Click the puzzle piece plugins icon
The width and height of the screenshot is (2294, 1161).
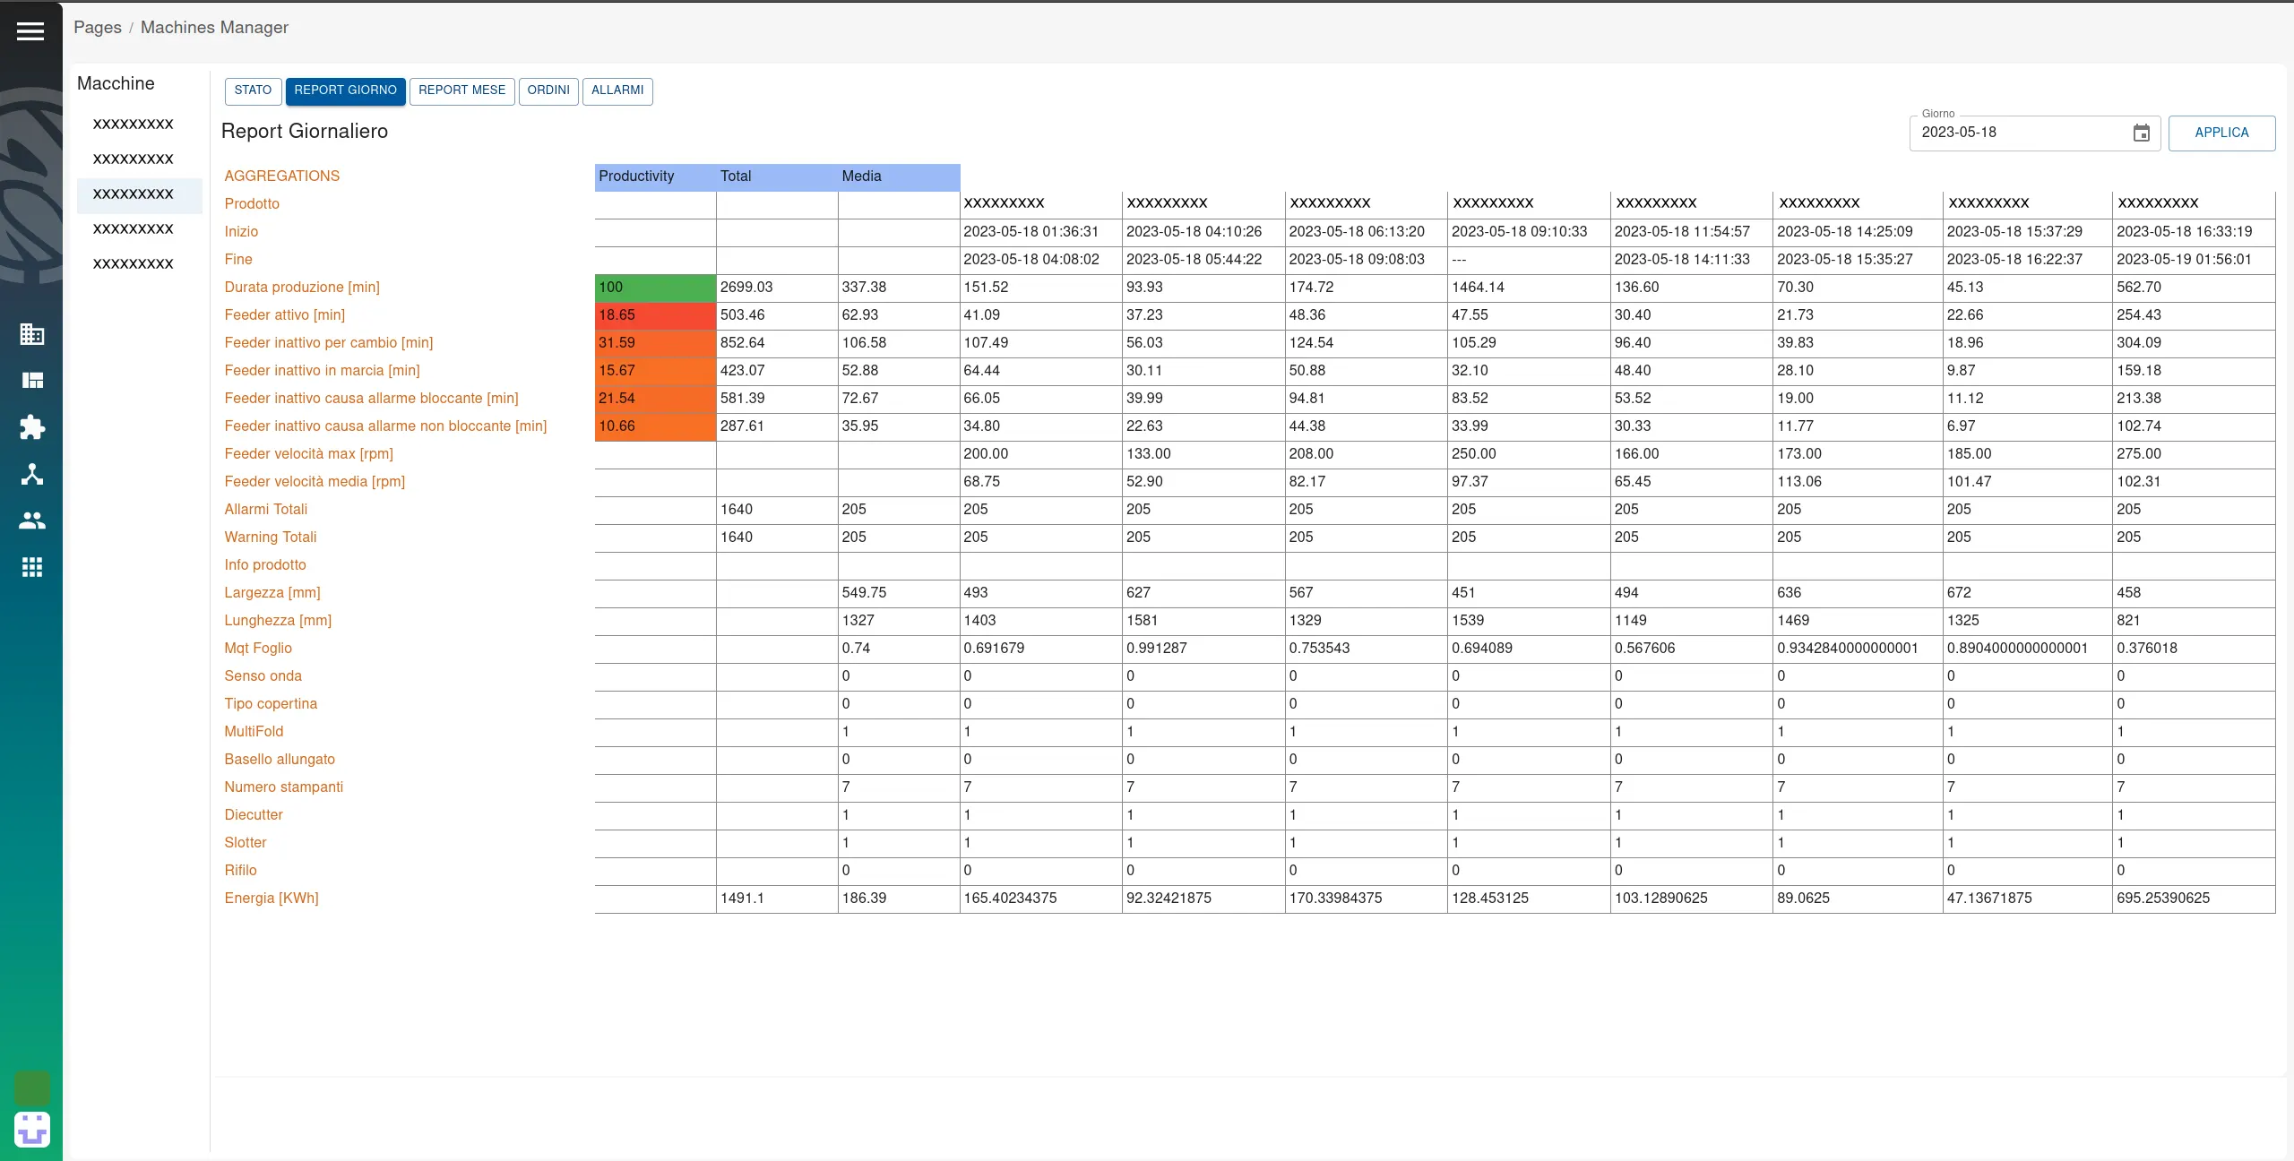(x=32, y=427)
